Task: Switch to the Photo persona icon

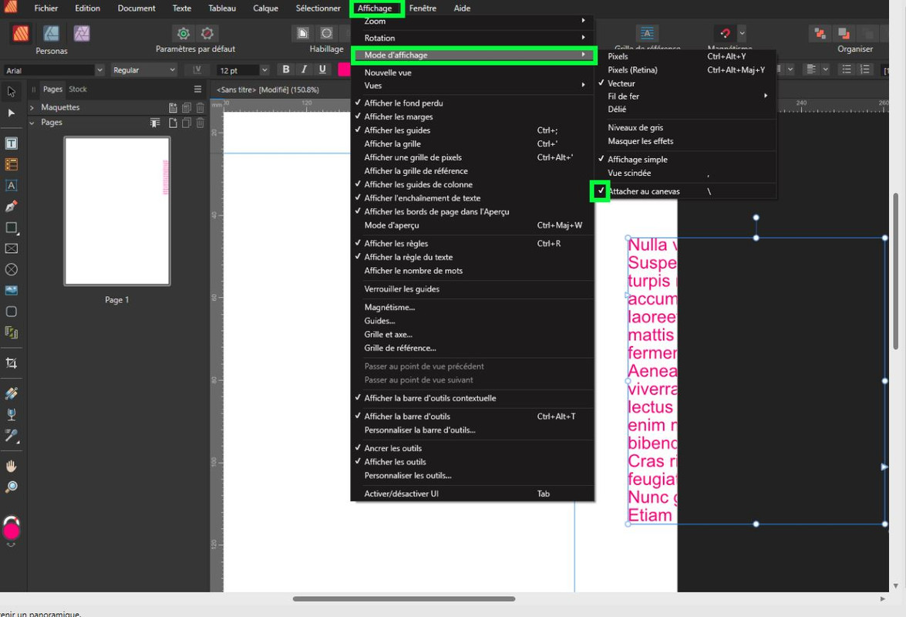Action: 82,33
